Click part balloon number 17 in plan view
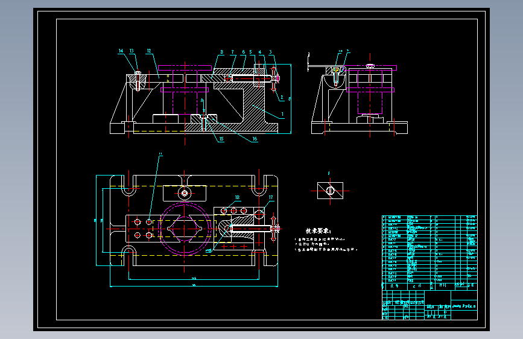 point(270,197)
